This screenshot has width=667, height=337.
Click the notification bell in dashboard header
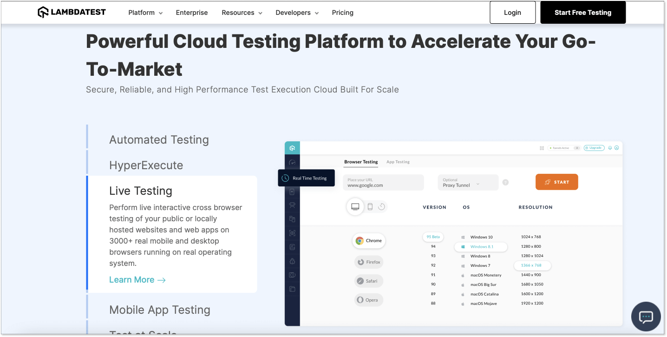point(610,148)
